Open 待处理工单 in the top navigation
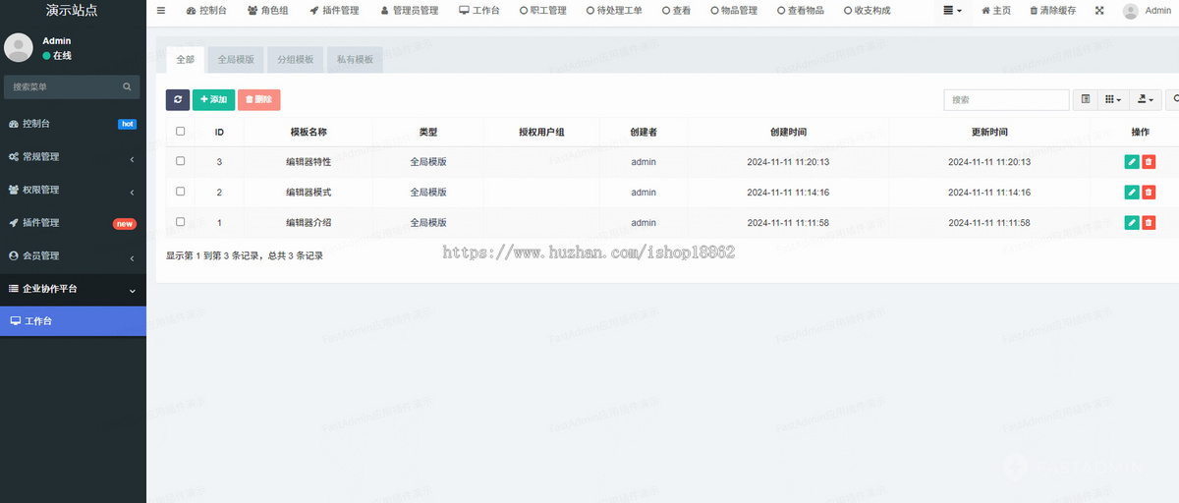 click(x=614, y=11)
